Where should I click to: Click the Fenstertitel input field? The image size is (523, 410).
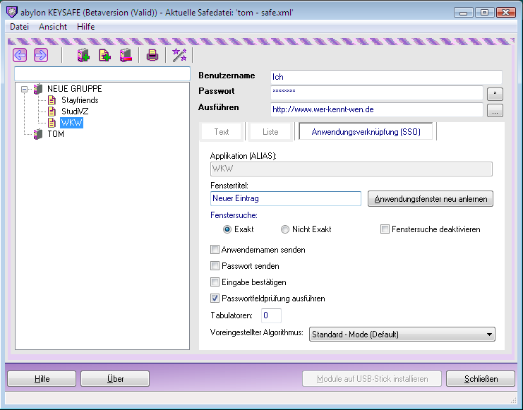coord(286,198)
